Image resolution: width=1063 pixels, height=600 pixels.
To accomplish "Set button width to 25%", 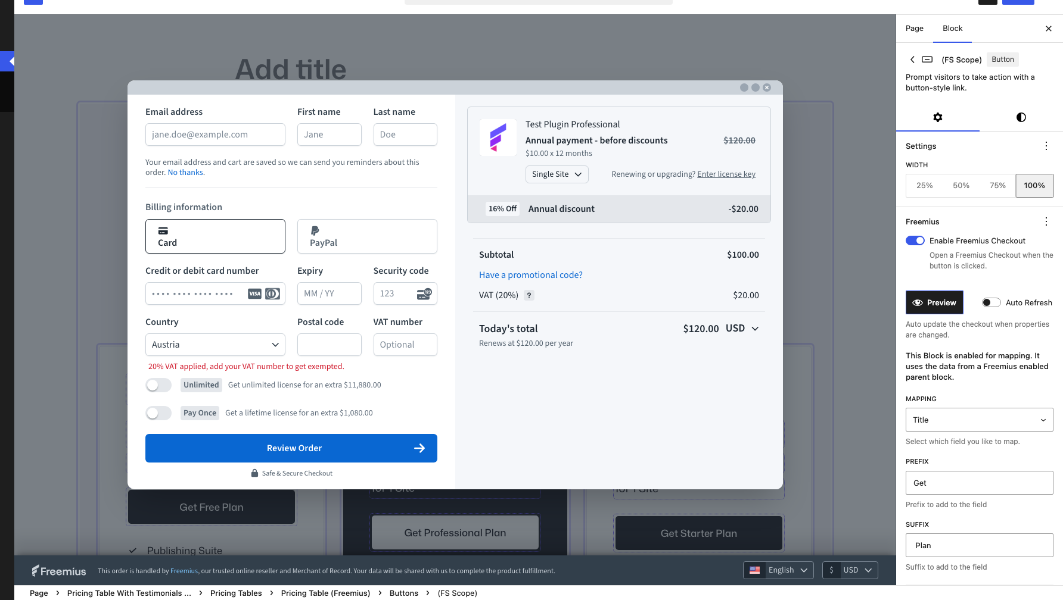I will [924, 186].
